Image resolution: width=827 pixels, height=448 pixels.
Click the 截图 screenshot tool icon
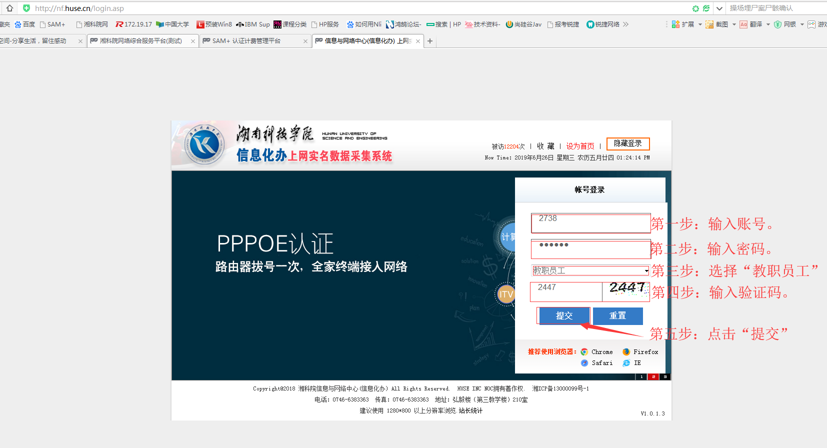(x=709, y=24)
